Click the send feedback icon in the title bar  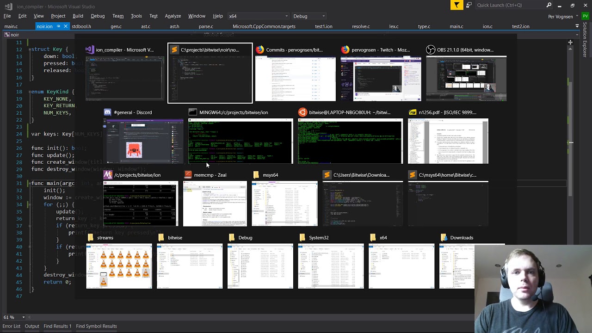pos(469,5)
